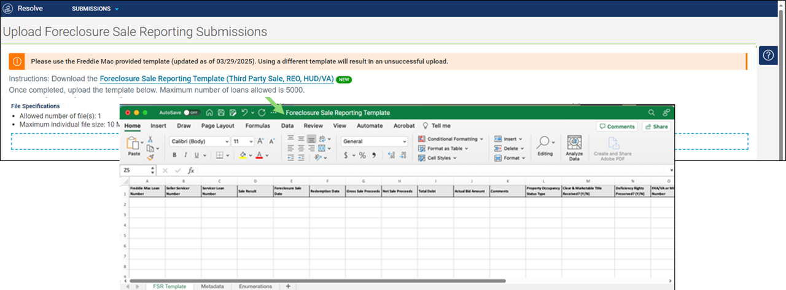This screenshot has height=290, width=786.
Task: Click the Home icon in Excel title bar
Action: [210, 113]
